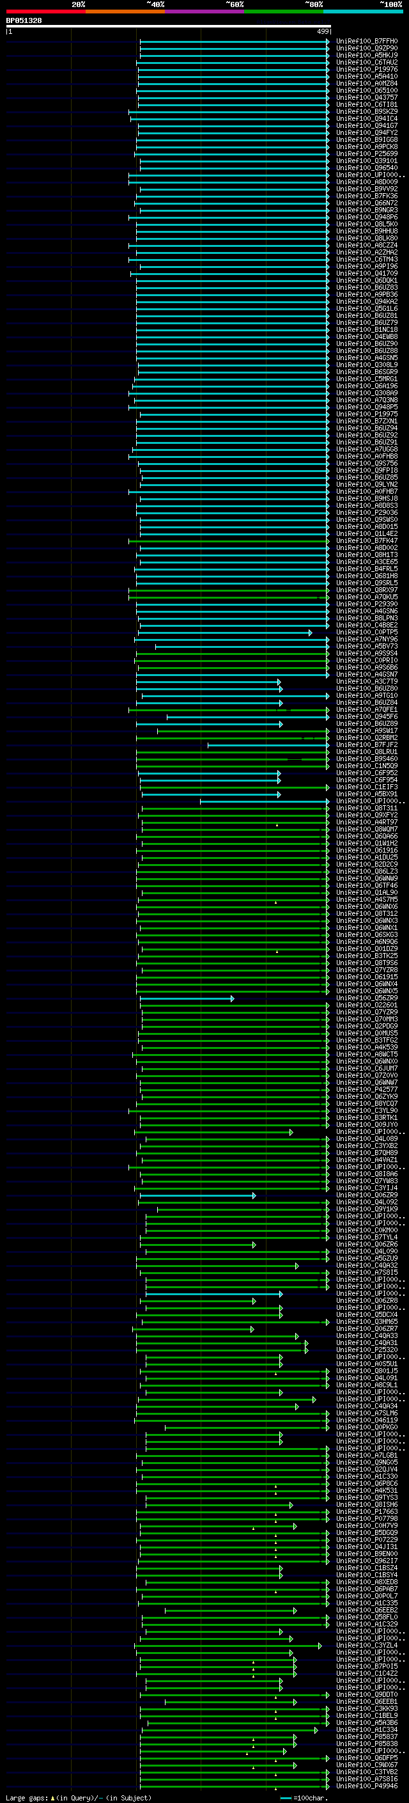409x1803 pixels.
Task: Select the UniRef100_C1N5Q9 label
Action: 366,766
